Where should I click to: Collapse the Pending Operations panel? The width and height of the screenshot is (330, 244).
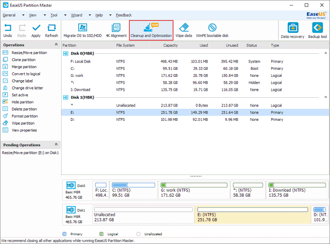56,145
